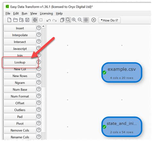Viewport: 152px width, 141px height.
Task: Click the Offset transform button
Action: 20,103
